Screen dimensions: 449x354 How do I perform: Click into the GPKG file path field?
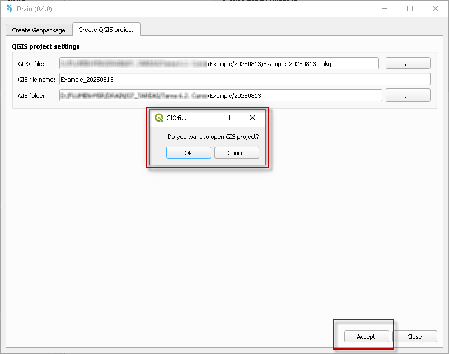tap(219, 64)
